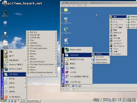Open the FTP client entry in start menu
This screenshot has width=137, height=103.
tap(15, 56)
